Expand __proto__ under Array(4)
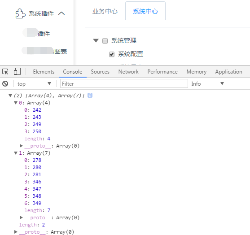The width and height of the screenshot is (250, 235). [21, 146]
